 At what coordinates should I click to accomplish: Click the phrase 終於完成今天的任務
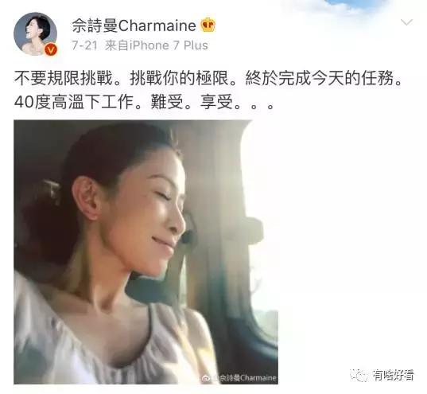tap(319, 78)
